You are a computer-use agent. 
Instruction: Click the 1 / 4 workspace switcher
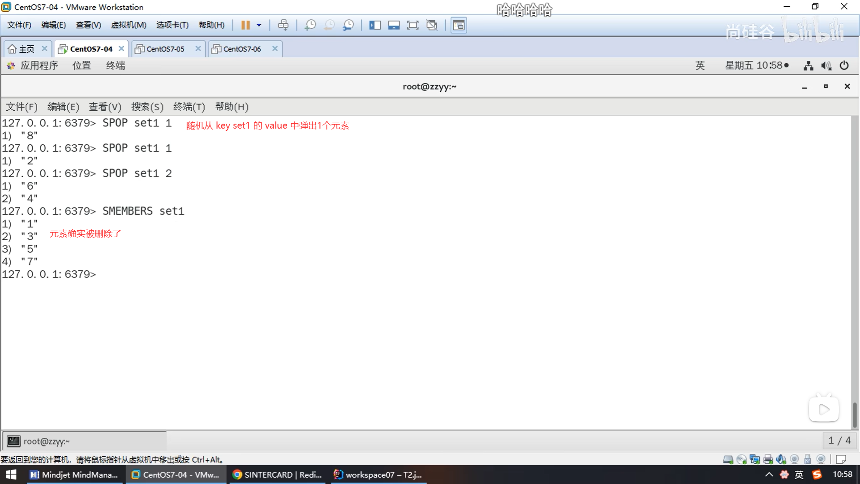pyautogui.click(x=839, y=441)
